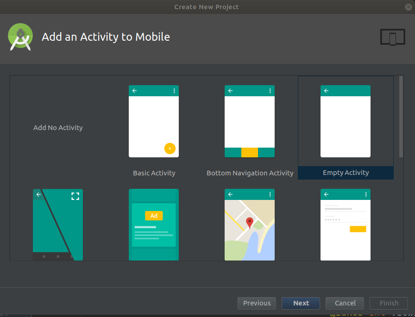Proceed with the Next button
The image size is (415, 317).
pos(301,303)
